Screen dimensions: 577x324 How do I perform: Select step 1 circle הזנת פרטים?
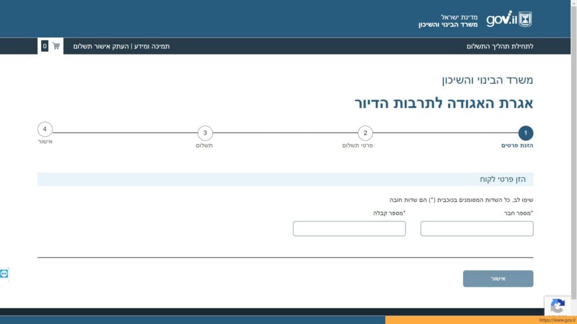click(525, 133)
